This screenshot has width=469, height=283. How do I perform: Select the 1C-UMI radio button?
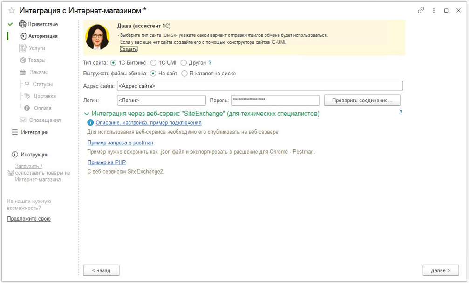point(154,63)
